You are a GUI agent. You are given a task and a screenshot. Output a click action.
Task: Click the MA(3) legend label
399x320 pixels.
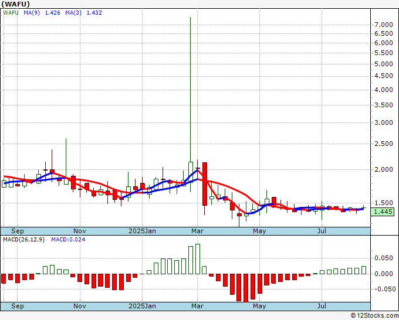[73, 13]
